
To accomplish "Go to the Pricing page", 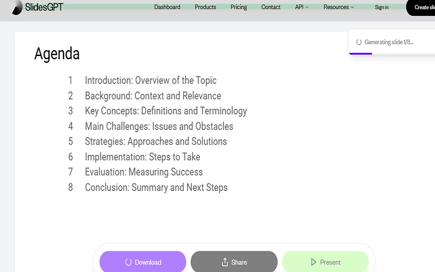I will pos(239,7).
